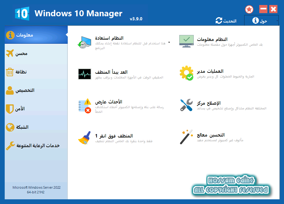Open المنظف فوق انقر 1 title link
The image size is (284, 204).
[x=114, y=136]
